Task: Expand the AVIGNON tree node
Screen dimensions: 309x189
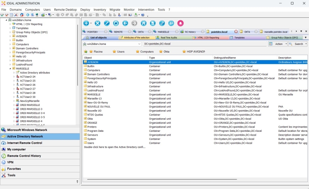Action: tap(10, 36)
